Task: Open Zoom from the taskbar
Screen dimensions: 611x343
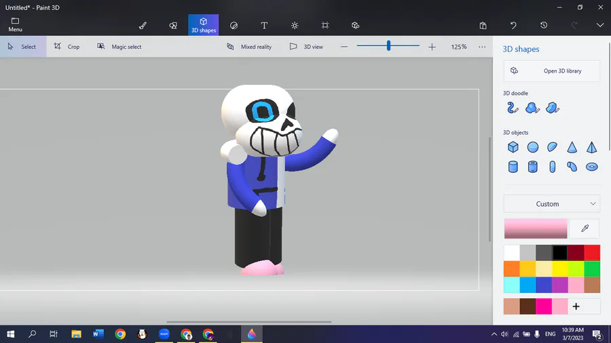Action: click(164, 334)
